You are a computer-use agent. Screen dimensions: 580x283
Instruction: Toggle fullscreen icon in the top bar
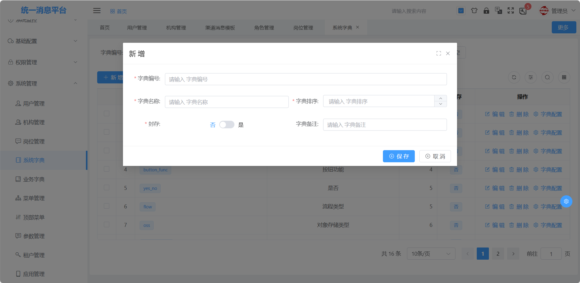[x=511, y=11]
